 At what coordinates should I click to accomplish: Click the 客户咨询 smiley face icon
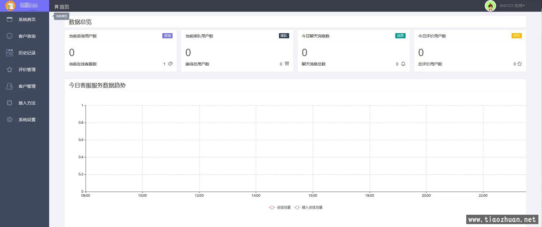click(10, 36)
